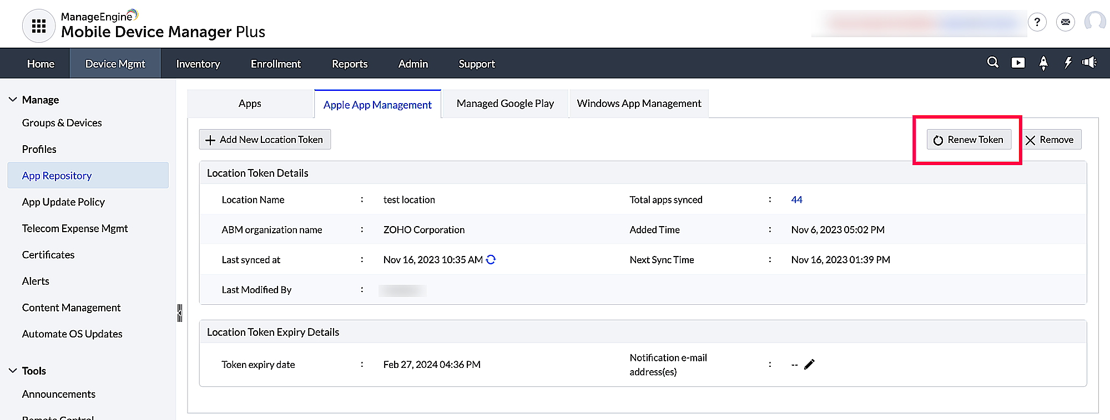The image size is (1110, 420).
Task: Open the Enrollment menu
Action: pyautogui.click(x=275, y=64)
